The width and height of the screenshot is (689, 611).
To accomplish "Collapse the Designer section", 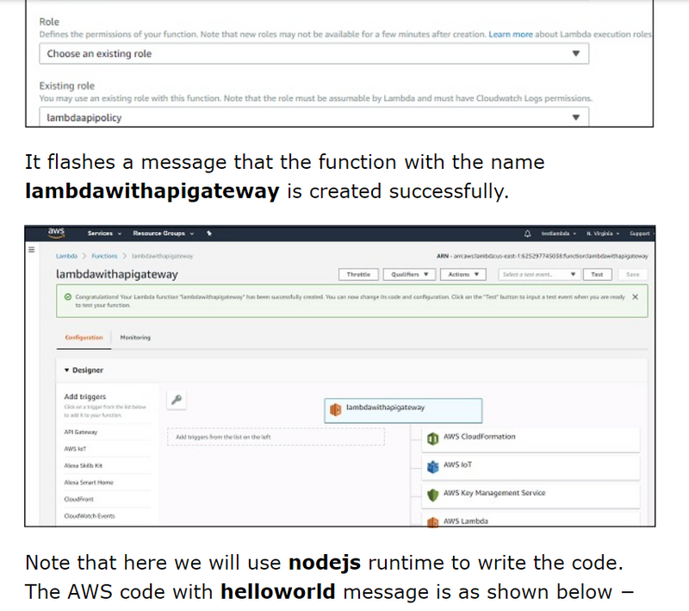I will click(x=67, y=371).
